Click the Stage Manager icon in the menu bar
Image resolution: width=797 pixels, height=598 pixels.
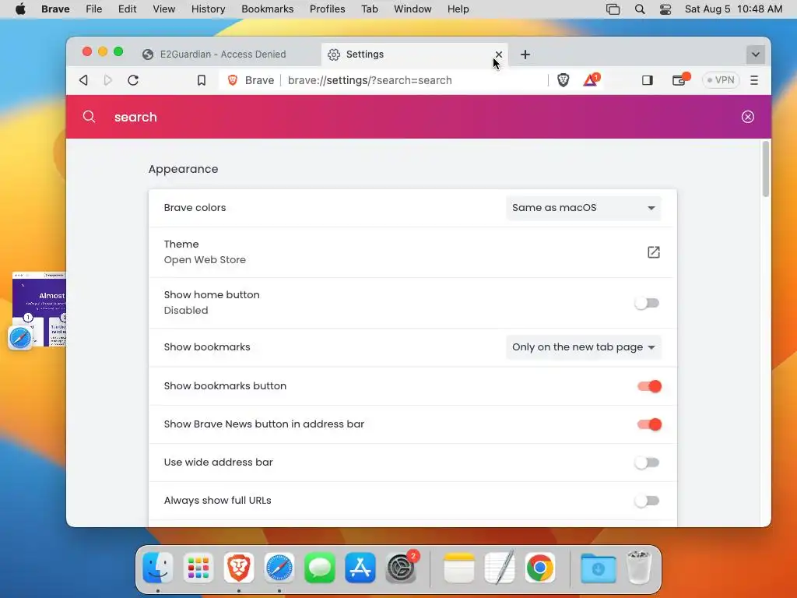click(x=613, y=9)
